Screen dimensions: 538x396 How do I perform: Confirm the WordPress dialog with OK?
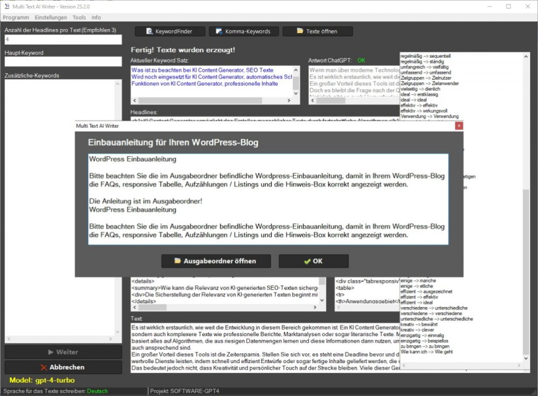click(313, 261)
